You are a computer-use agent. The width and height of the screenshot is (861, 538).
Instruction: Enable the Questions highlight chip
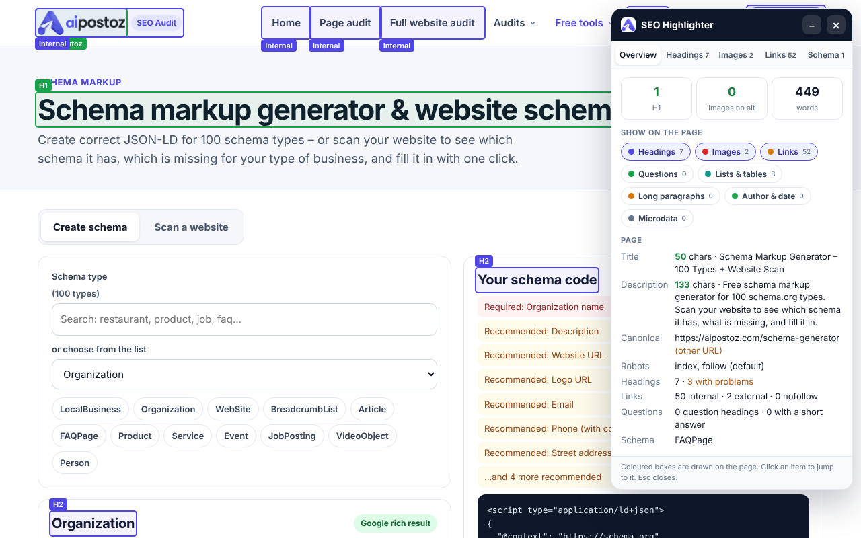[x=657, y=174]
